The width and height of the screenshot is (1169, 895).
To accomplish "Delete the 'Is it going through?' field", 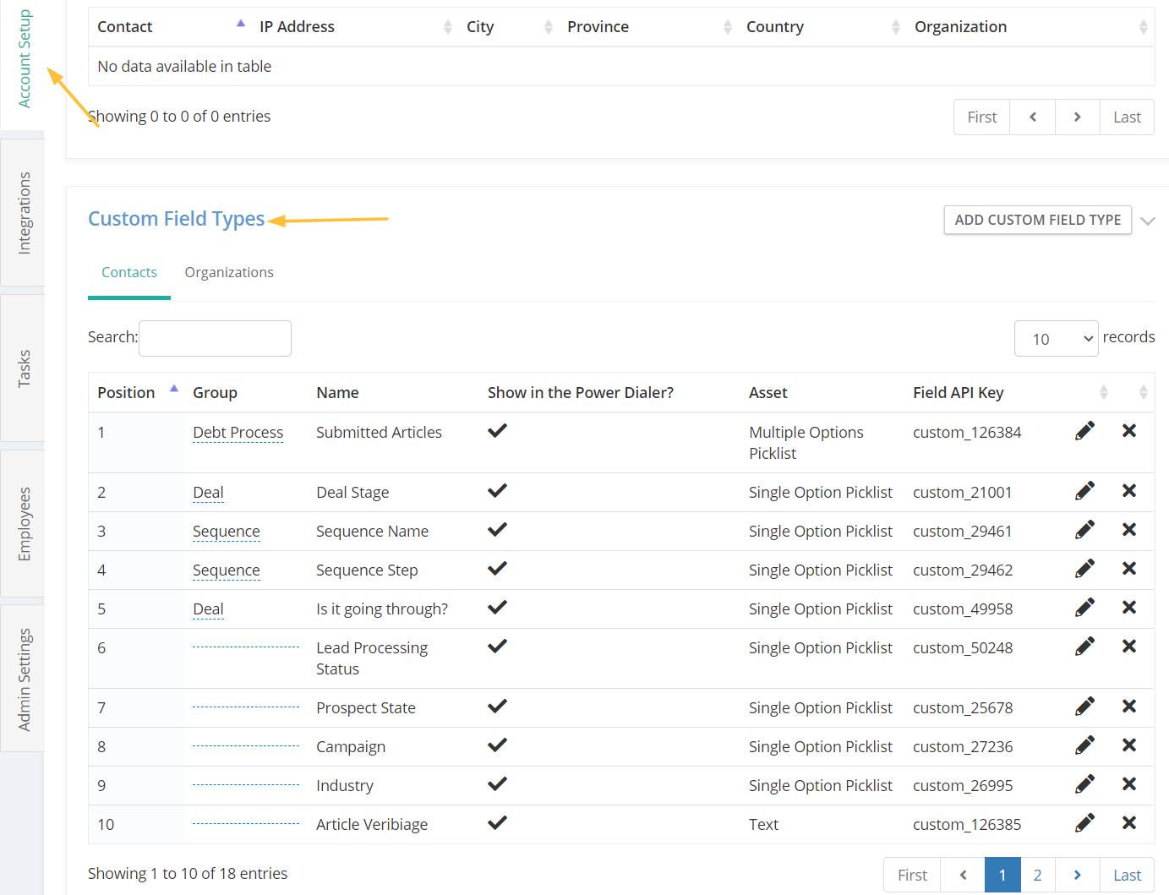I will [1128, 608].
